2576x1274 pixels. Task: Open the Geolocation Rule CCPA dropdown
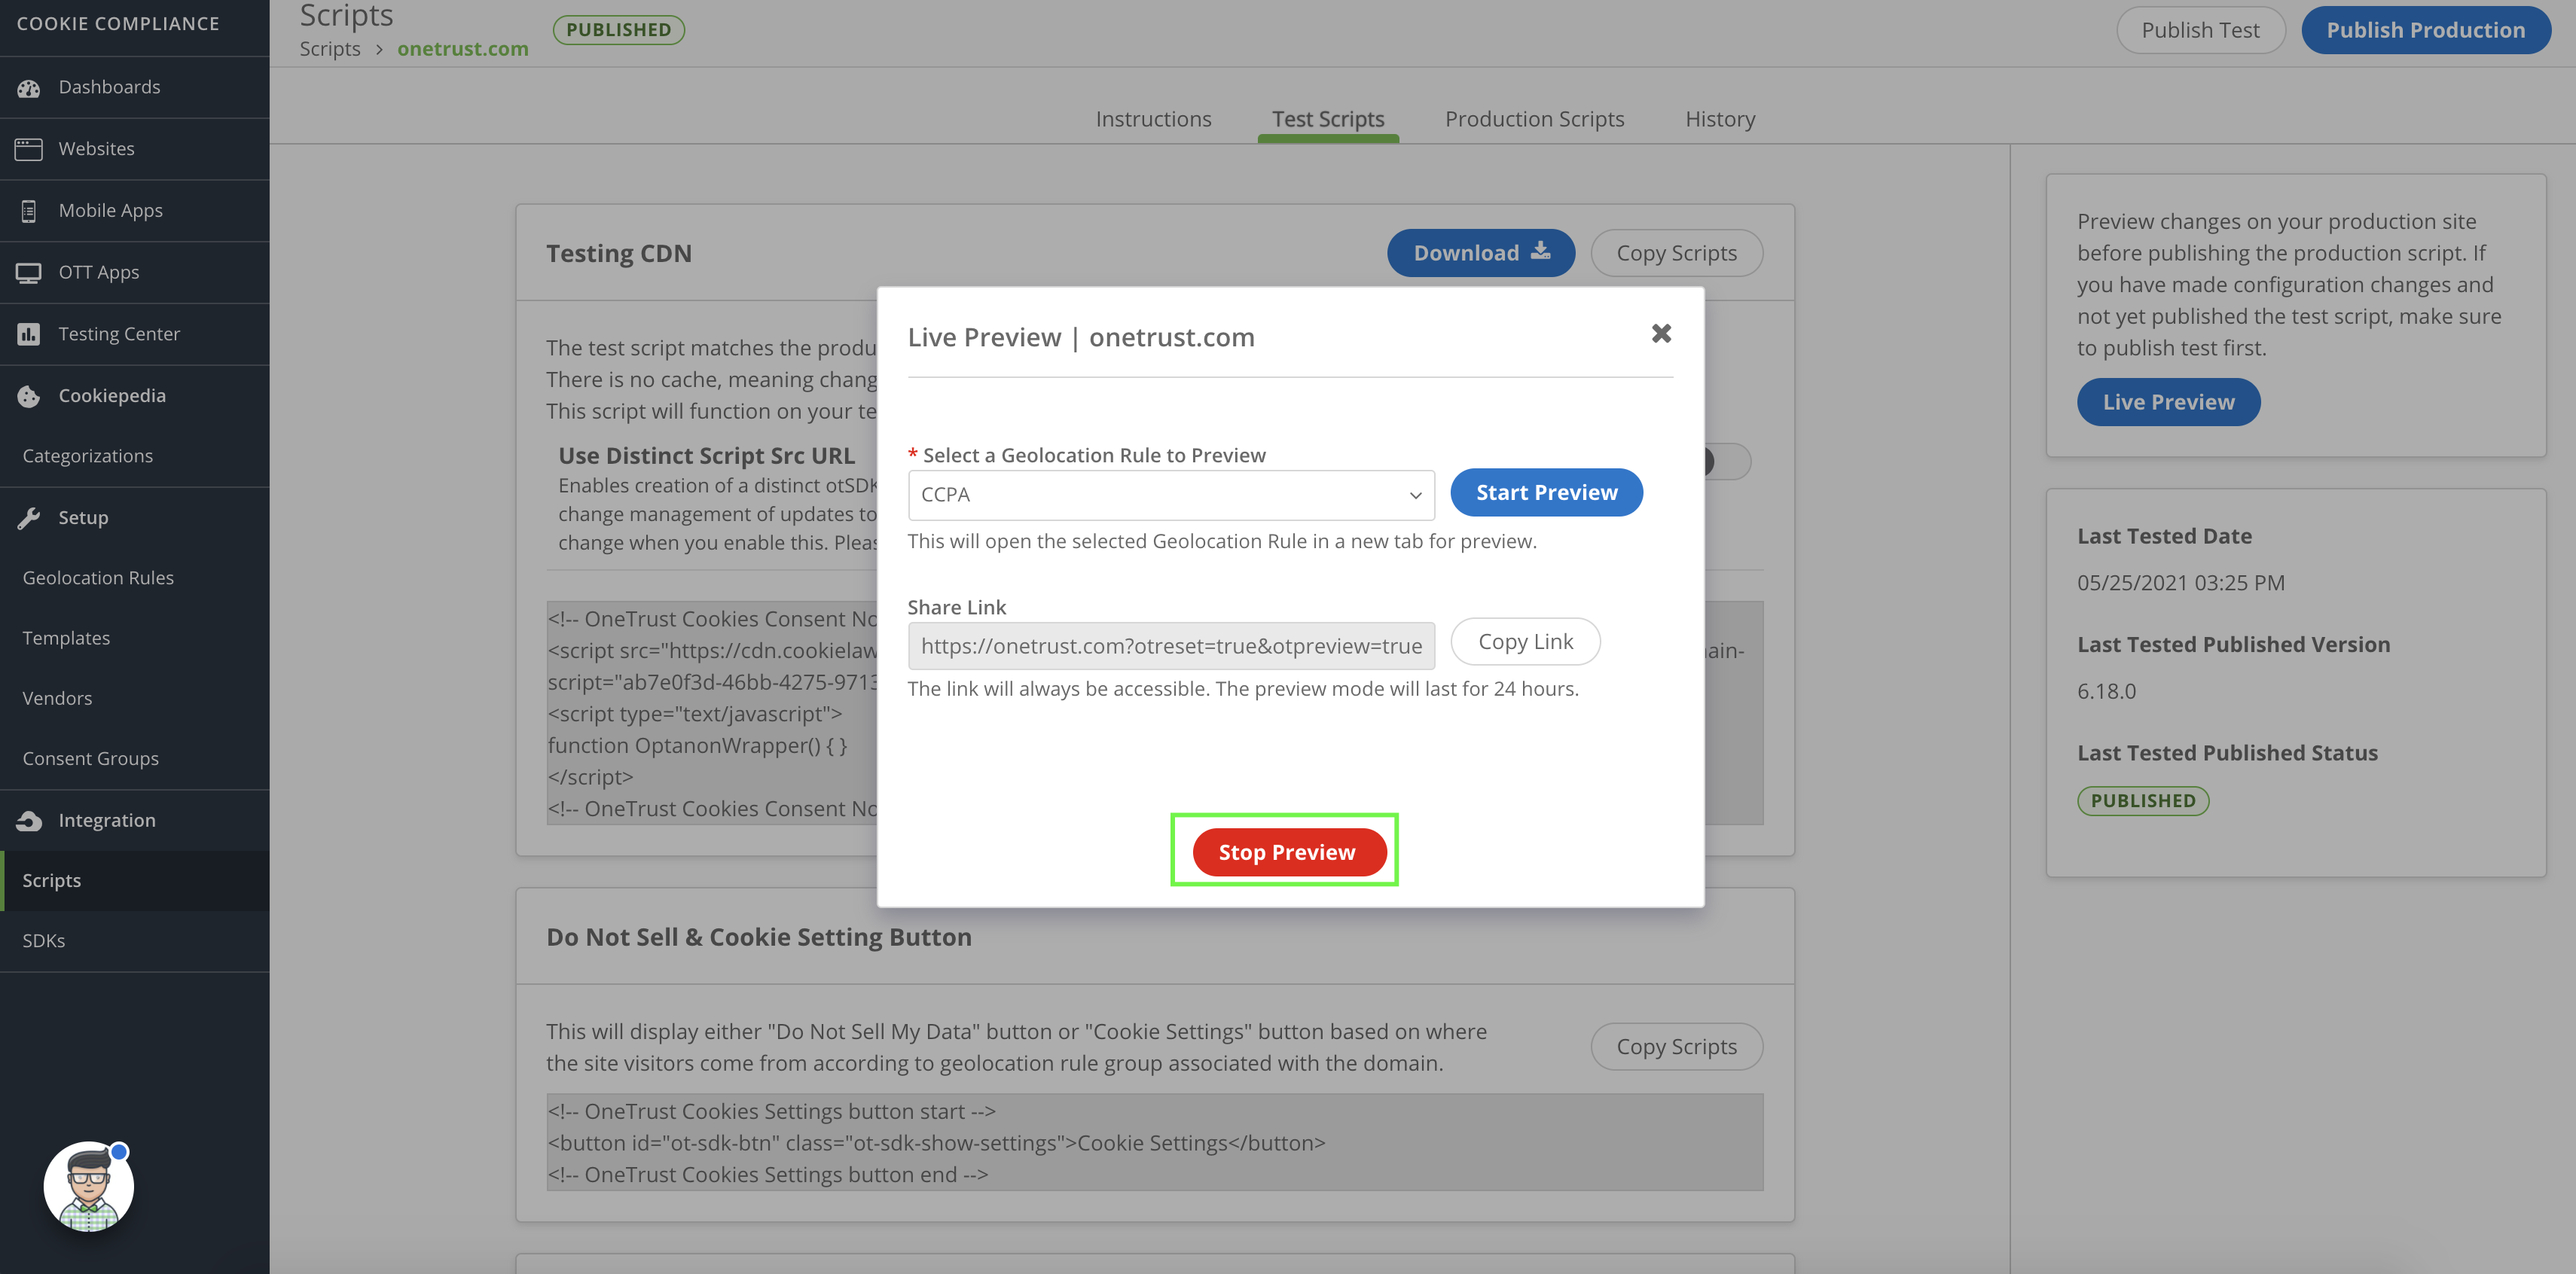click(1170, 495)
